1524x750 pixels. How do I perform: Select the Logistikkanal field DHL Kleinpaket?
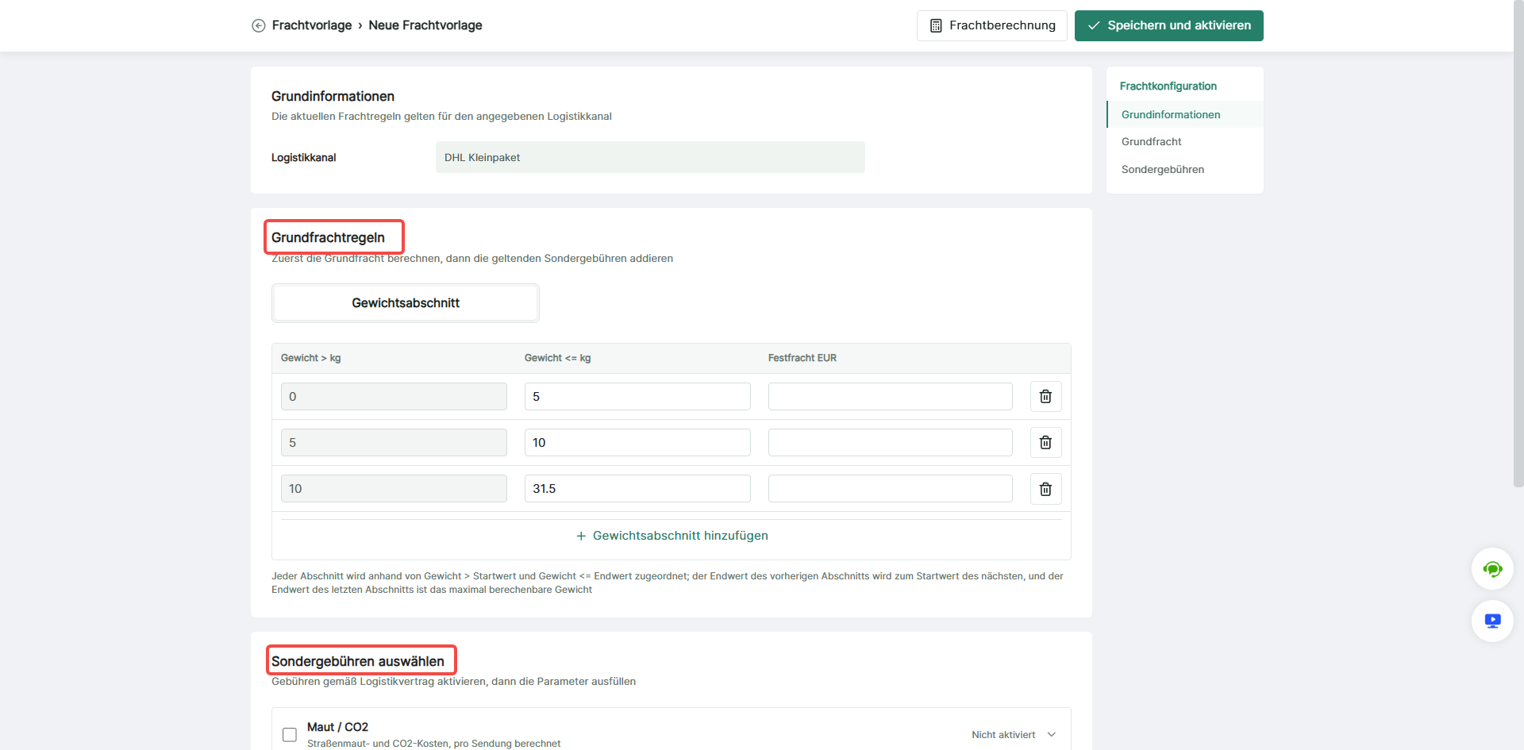click(x=650, y=157)
